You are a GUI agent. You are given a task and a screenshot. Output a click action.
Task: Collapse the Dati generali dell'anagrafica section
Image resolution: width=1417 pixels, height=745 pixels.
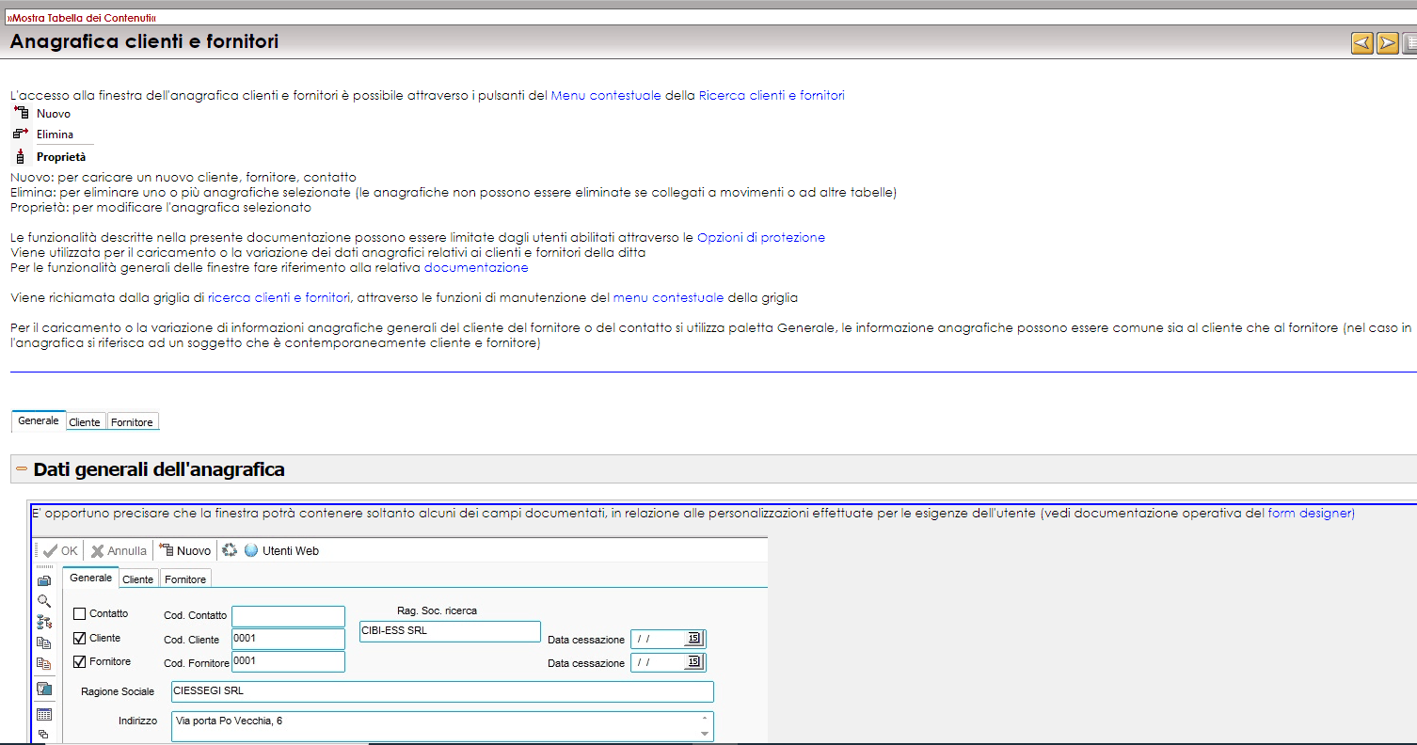(x=22, y=468)
